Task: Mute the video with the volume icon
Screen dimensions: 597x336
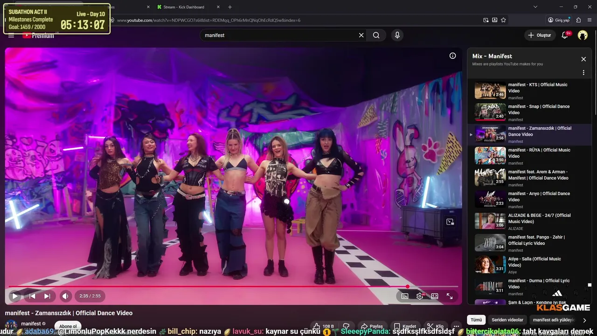Action: tap(65, 296)
